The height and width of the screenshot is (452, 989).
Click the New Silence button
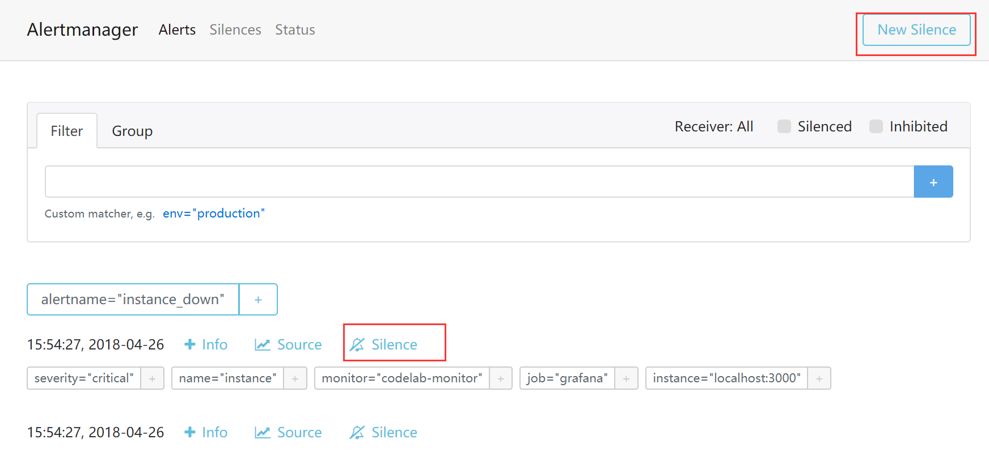pos(916,30)
